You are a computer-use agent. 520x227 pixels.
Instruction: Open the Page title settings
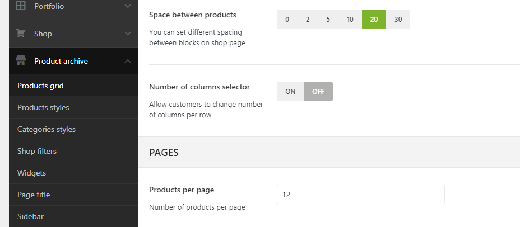point(34,195)
